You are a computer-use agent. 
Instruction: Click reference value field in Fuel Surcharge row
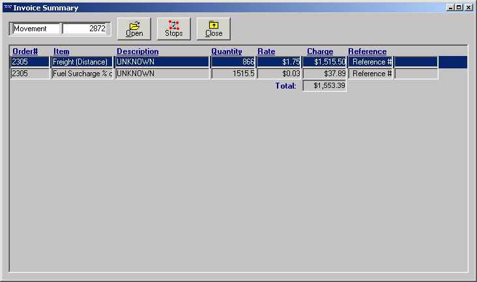tap(416, 74)
